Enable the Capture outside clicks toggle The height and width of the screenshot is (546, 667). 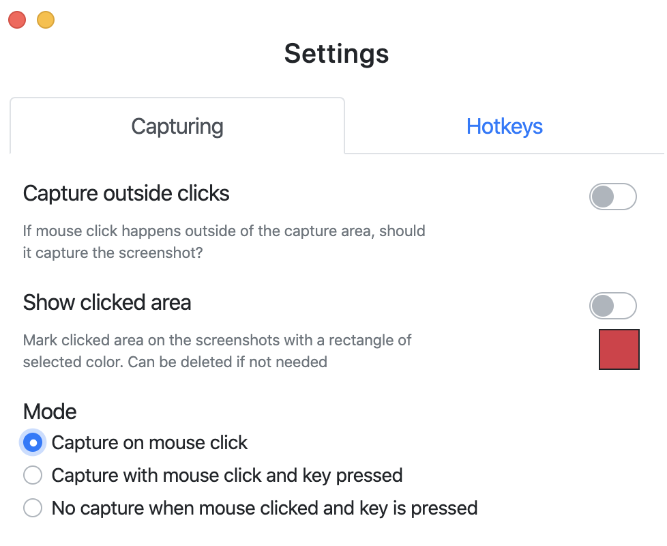point(612,197)
